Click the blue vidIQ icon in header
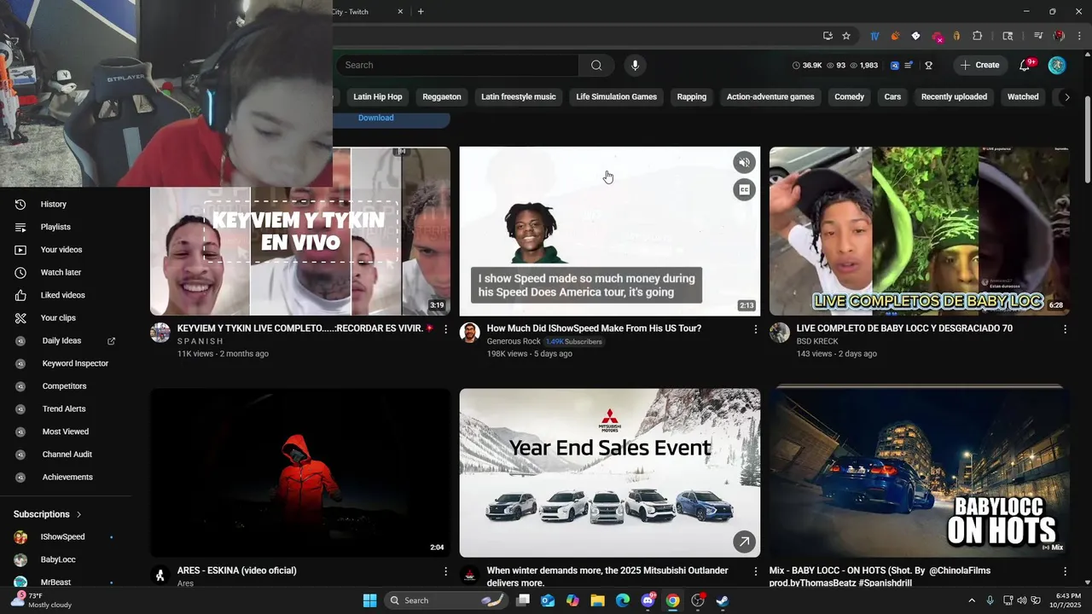This screenshot has width=1092, height=614. pyautogui.click(x=895, y=65)
